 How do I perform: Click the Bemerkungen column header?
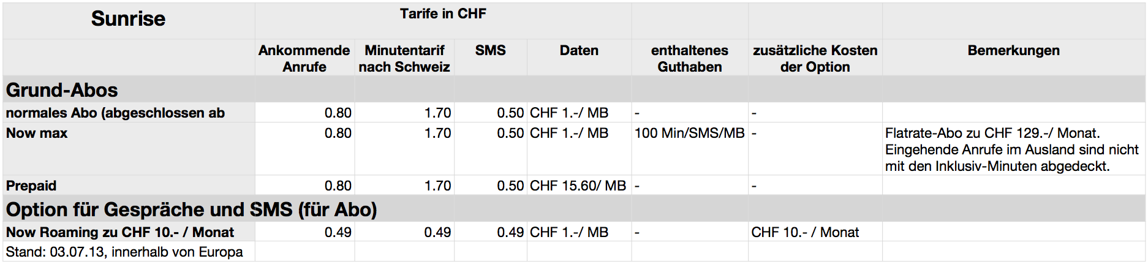1013,51
